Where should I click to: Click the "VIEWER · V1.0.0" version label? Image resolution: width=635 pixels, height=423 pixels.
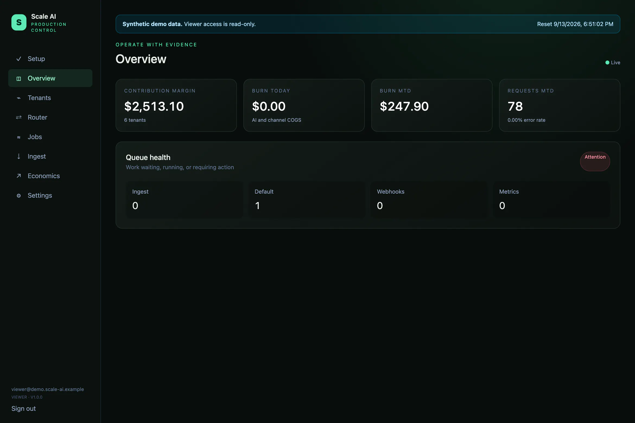[27, 397]
